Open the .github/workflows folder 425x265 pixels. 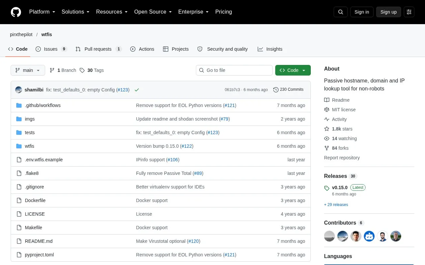(42, 105)
